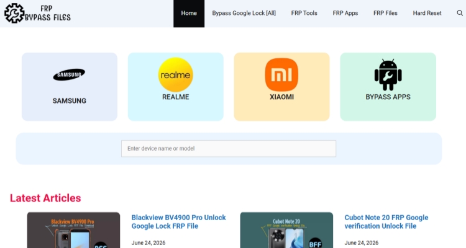The image size is (466, 248).
Task: Go to the Home menu item
Action: pyautogui.click(x=189, y=14)
